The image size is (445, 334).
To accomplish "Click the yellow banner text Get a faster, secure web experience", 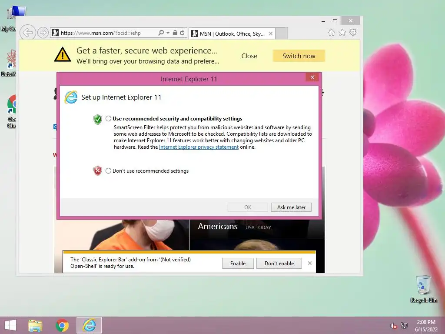I will 147,50.
